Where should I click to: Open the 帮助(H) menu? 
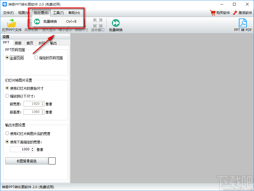click(74, 13)
